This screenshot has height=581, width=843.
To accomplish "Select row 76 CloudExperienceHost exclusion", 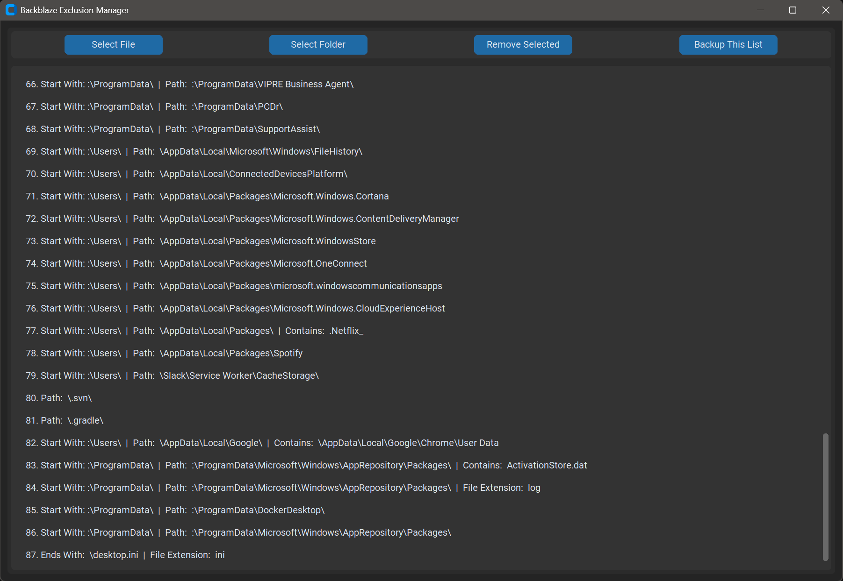I will (x=235, y=308).
